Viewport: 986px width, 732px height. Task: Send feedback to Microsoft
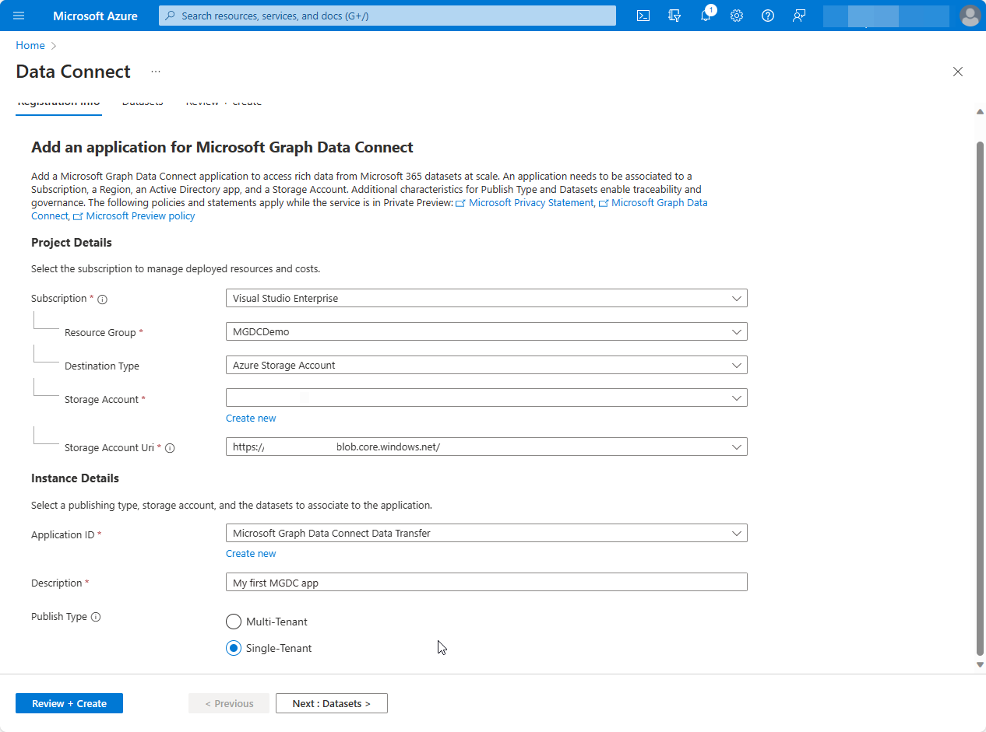tap(799, 16)
